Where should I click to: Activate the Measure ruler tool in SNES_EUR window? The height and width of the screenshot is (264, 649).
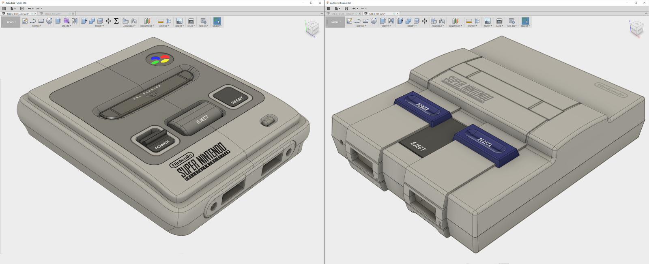pos(161,21)
